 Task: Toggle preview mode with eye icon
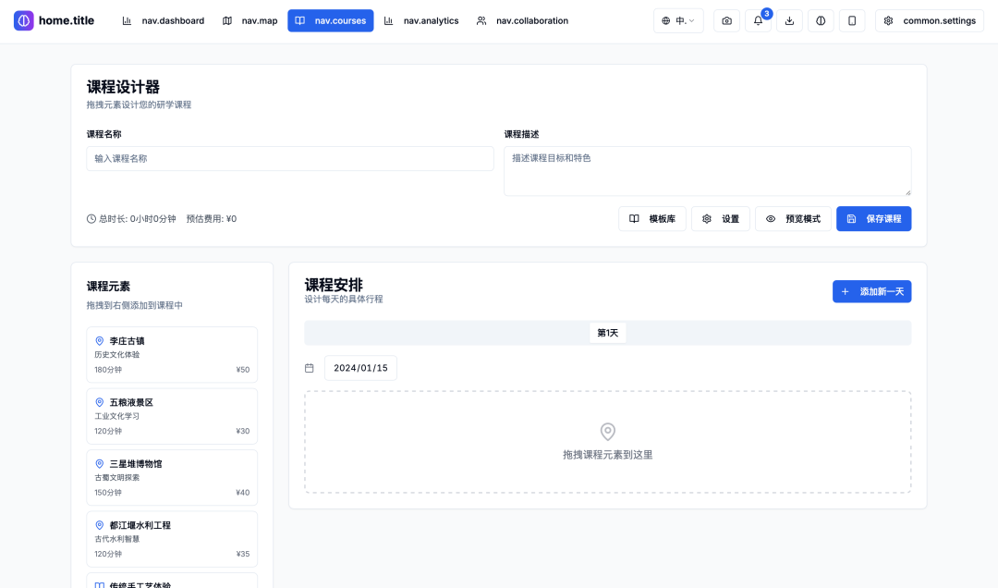pyautogui.click(x=793, y=219)
